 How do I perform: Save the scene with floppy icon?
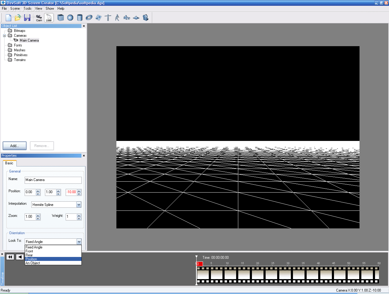point(27,18)
